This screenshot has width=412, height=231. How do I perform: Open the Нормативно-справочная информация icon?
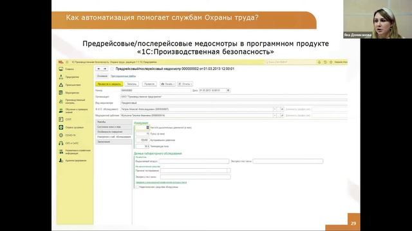pos(61,151)
